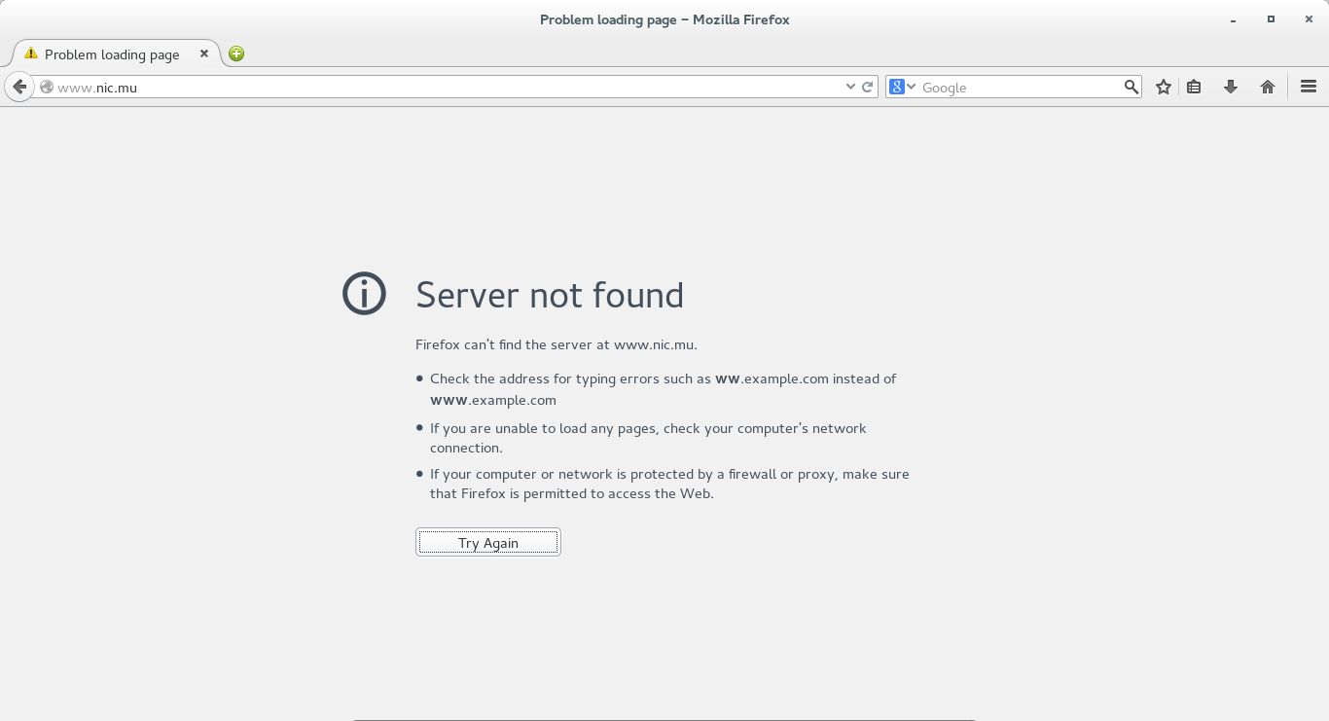1329x721 pixels.
Task: Click the network connection bullet text
Action: coord(648,438)
